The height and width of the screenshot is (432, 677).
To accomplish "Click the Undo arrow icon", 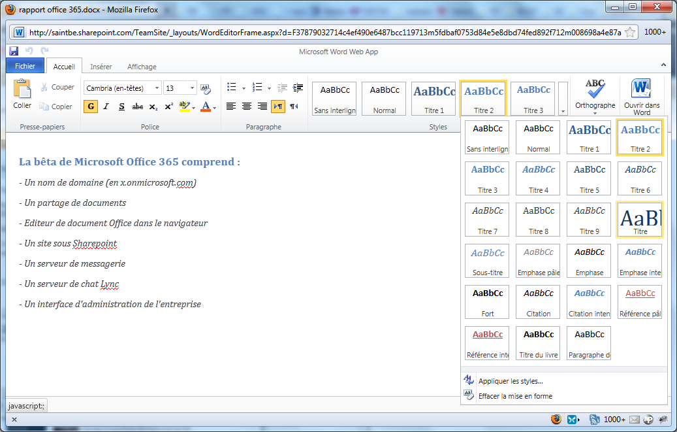I will point(29,50).
